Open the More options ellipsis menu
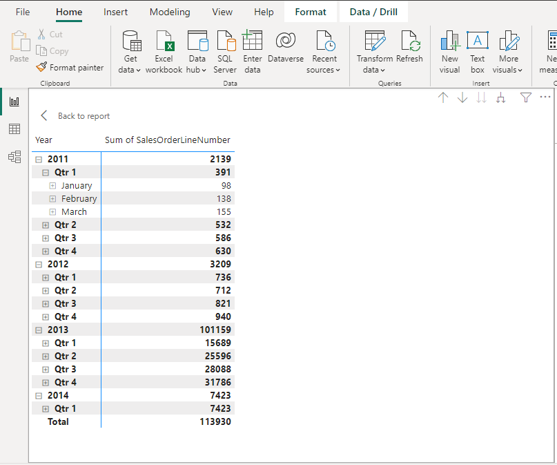This screenshot has height=465, width=557. tap(545, 97)
